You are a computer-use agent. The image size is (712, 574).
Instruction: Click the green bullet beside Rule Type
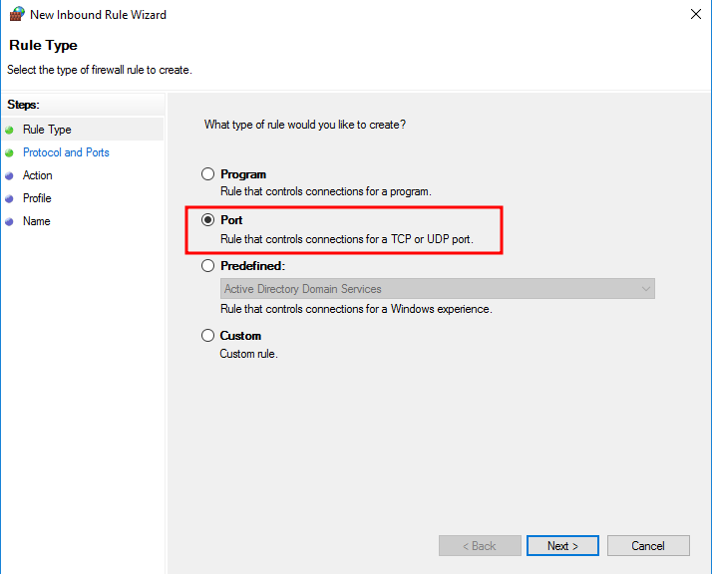click(9, 130)
